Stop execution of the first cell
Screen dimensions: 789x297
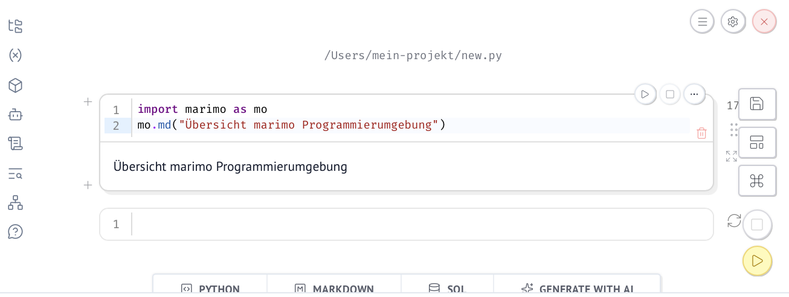(x=670, y=94)
